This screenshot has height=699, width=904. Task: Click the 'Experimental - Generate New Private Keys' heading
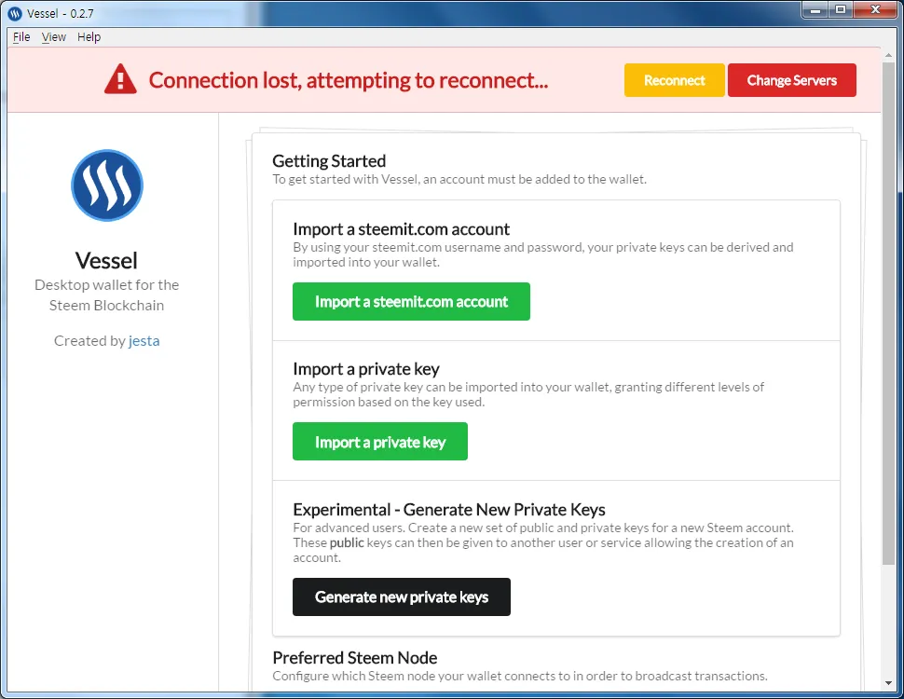(x=449, y=510)
